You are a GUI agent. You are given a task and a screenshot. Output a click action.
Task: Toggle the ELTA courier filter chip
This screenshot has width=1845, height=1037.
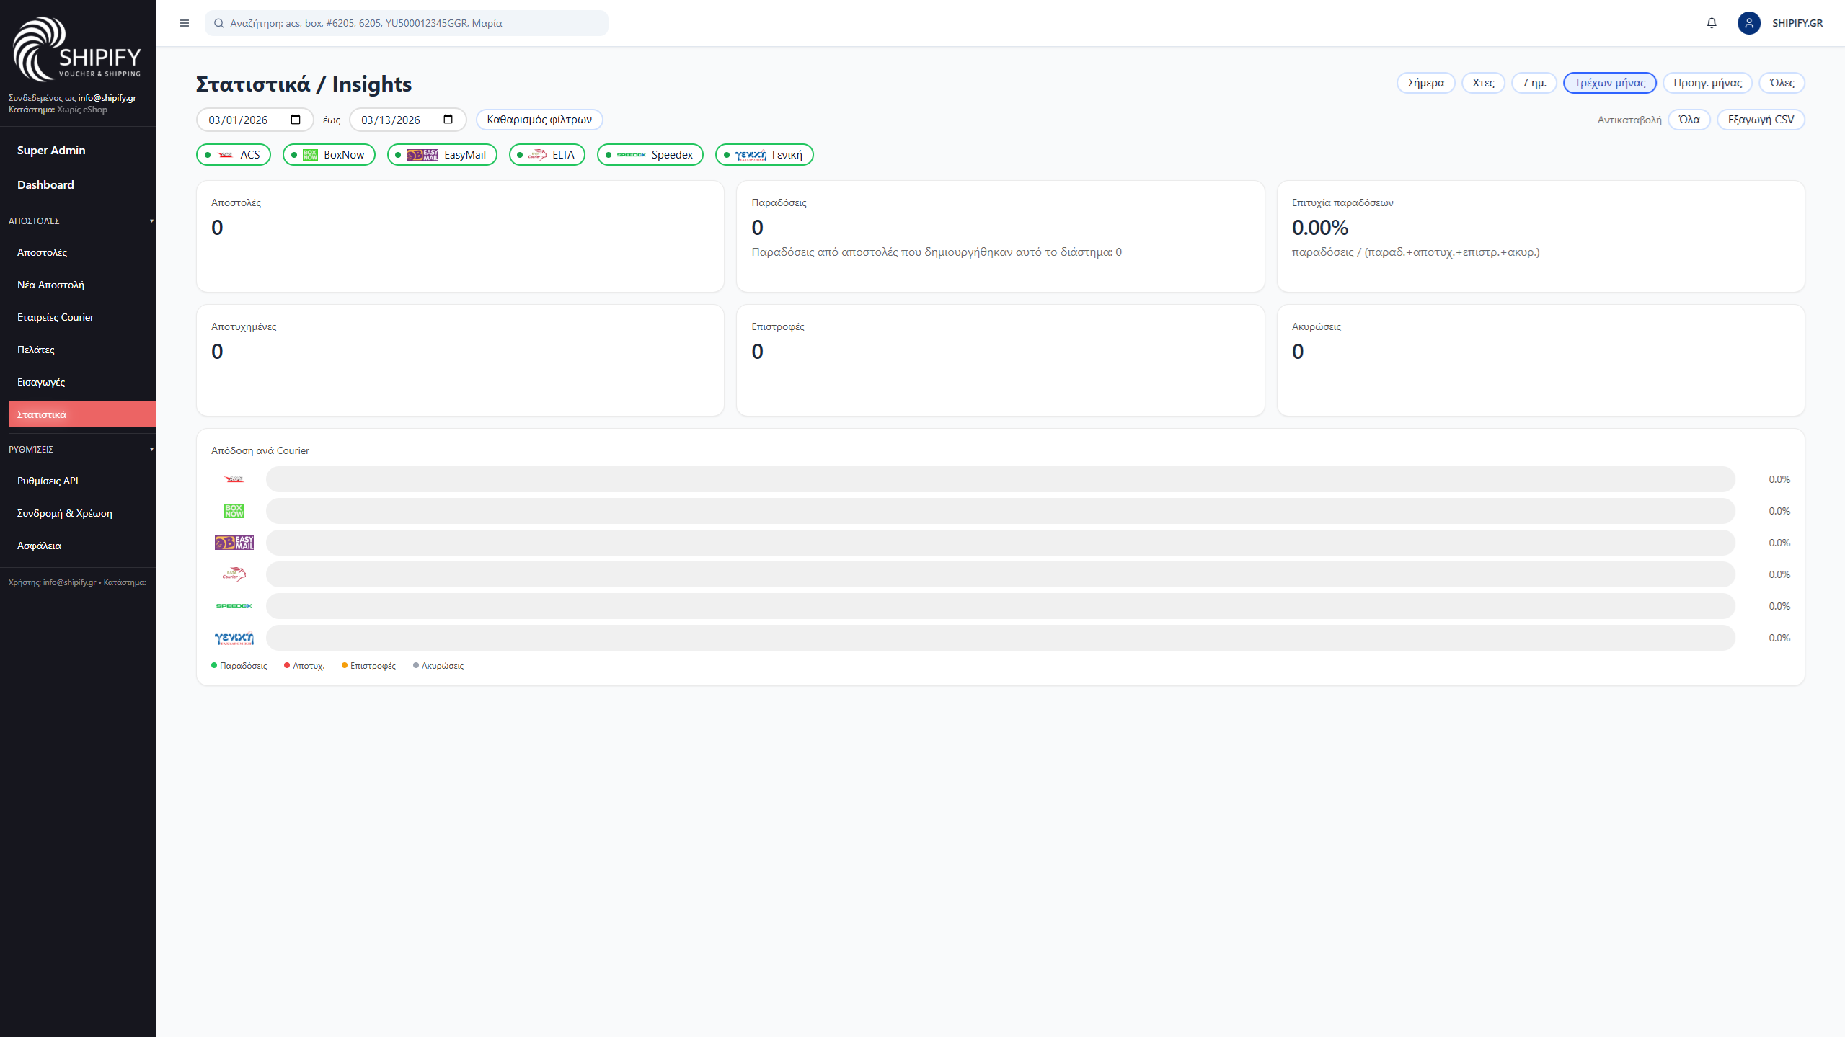click(547, 155)
